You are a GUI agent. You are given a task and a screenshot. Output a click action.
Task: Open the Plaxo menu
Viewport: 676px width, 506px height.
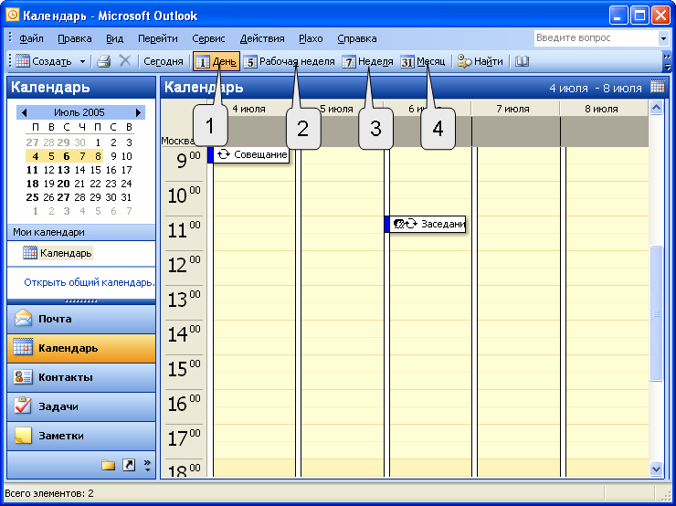(x=311, y=38)
